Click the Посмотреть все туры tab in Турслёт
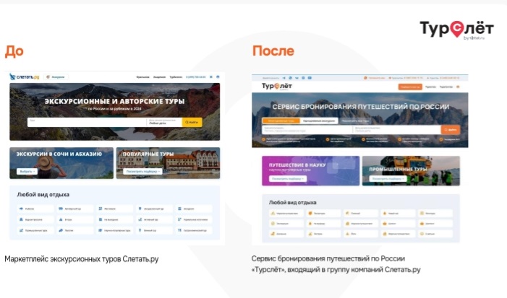 coord(355,121)
